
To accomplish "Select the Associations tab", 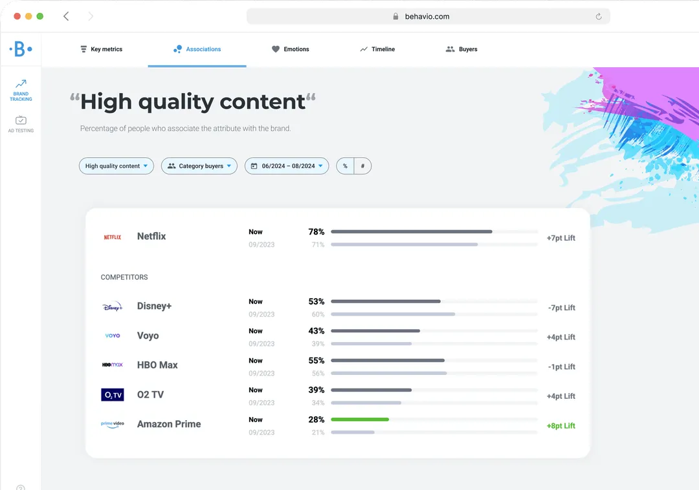I will (197, 49).
